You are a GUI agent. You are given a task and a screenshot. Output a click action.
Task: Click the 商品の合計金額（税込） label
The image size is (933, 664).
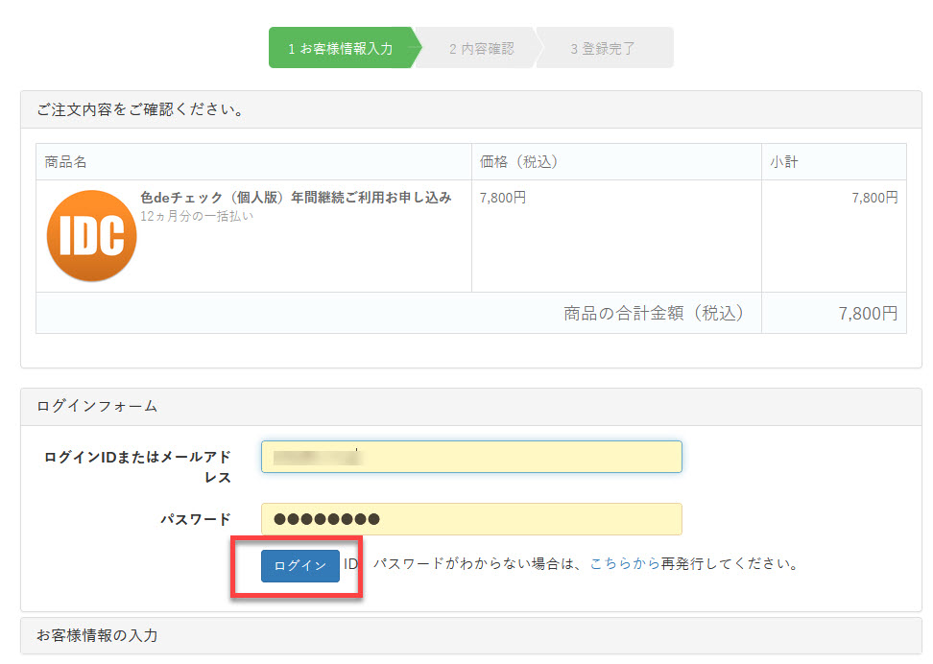654,314
